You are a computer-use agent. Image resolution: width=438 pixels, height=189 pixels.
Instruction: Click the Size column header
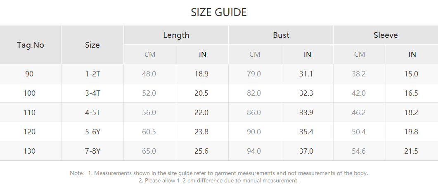[92, 45]
